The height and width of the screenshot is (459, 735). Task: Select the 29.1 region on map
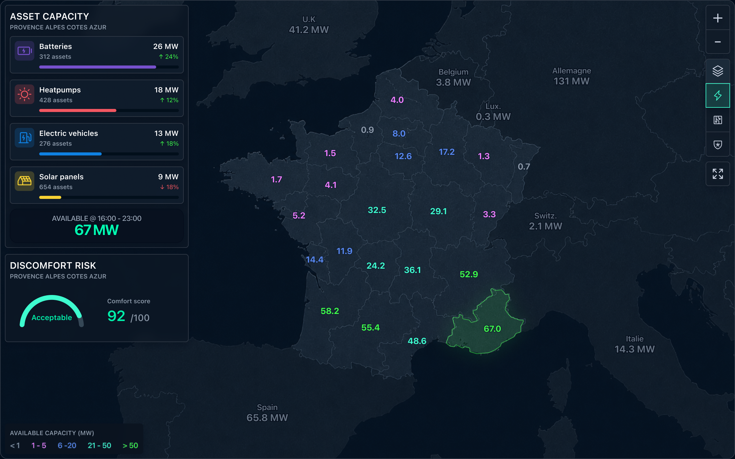coord(438,211)
